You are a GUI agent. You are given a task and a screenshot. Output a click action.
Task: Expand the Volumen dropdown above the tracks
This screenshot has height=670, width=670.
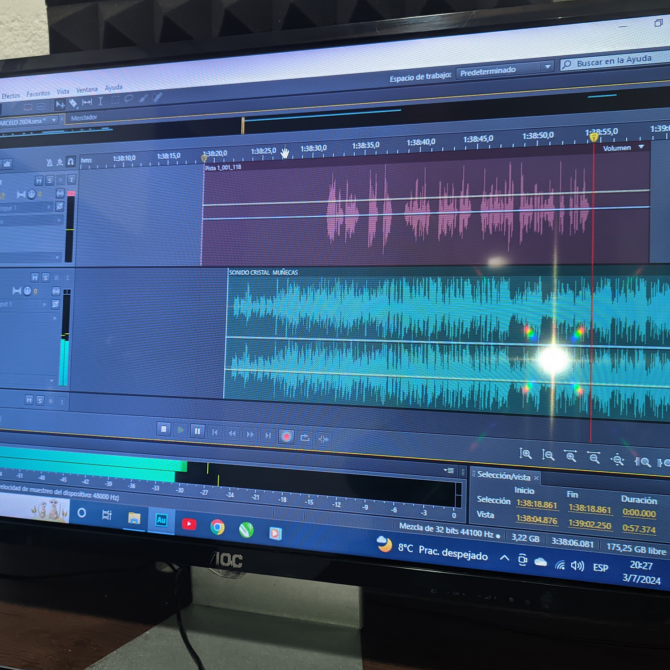click(x=642, y=147)
